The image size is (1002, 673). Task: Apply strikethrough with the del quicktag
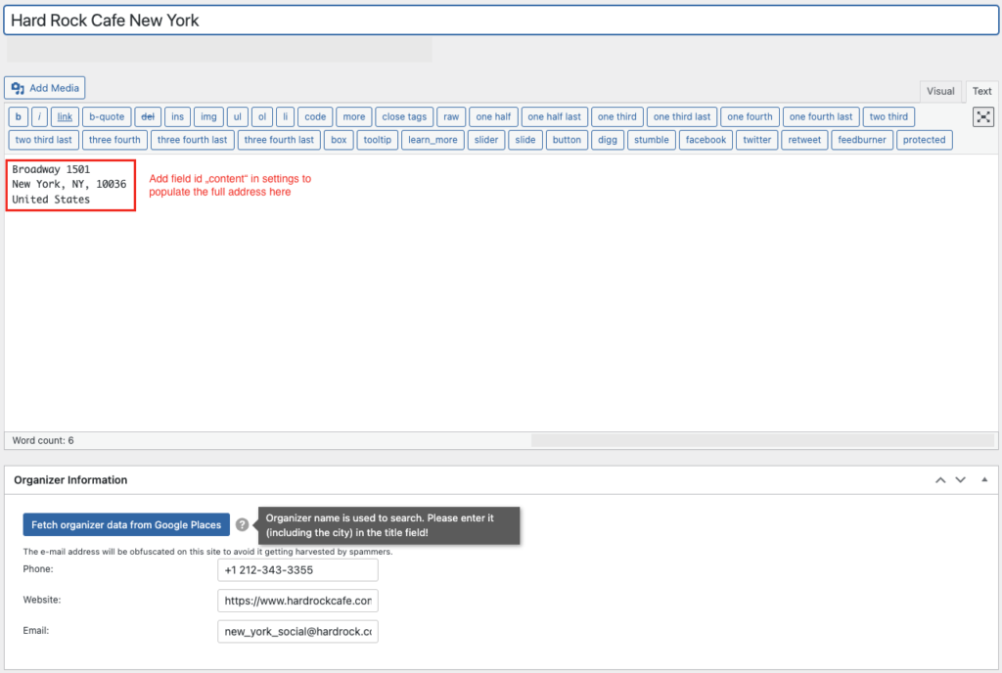tap(148, 116)
